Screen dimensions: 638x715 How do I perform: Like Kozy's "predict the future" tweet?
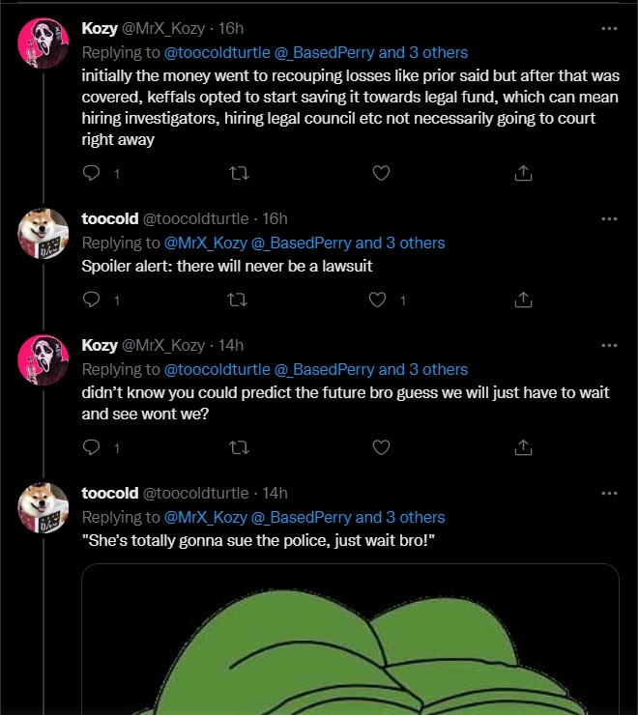381,447
